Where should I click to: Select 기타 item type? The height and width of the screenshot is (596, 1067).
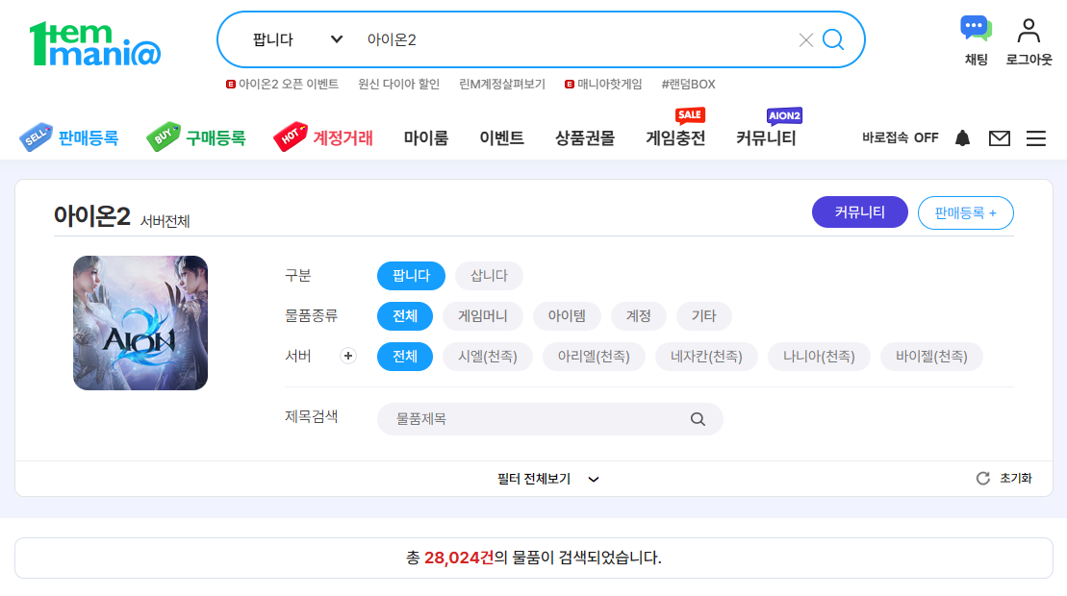[703, 316]
